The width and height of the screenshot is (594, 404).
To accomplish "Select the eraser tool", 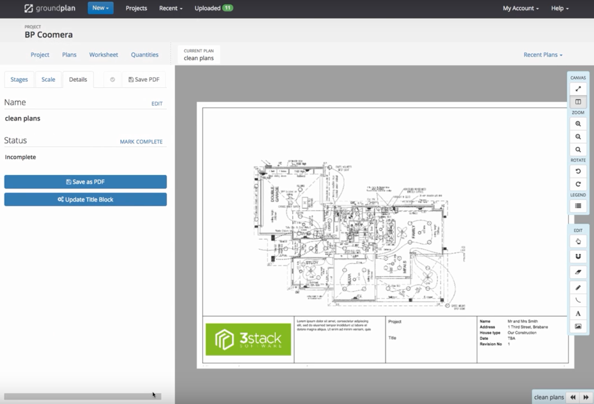I will click(x=578, y=272).
